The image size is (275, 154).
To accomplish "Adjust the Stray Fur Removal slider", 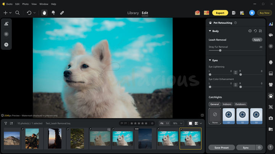I will pyautogui.click(x=220, y=51).
